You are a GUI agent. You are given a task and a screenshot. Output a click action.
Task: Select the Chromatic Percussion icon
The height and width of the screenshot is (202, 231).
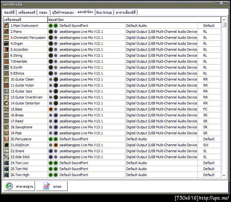[6, 38]
